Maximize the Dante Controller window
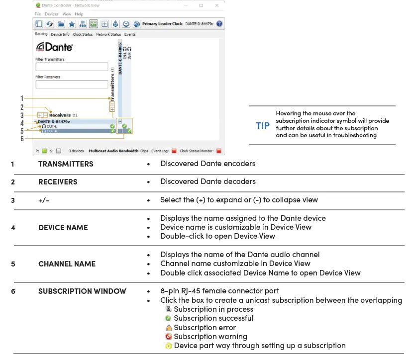The image size is (411, 356). [201, 5]
